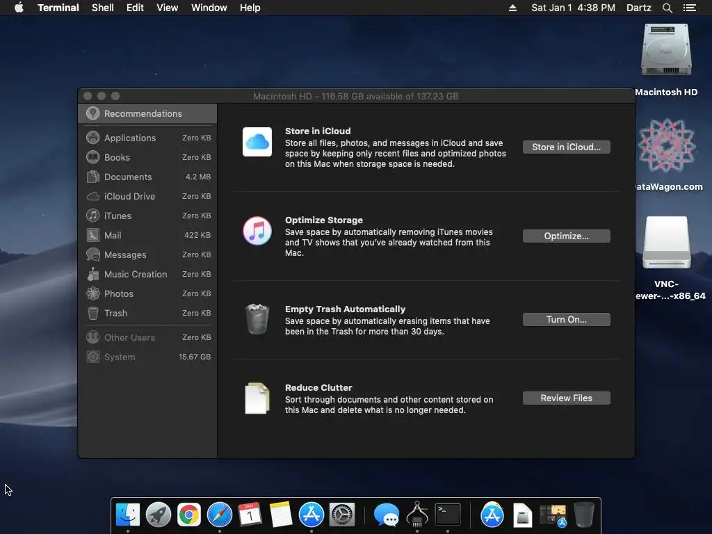
Task: Click the Review Files button
Action: click(x=566, y=398)
